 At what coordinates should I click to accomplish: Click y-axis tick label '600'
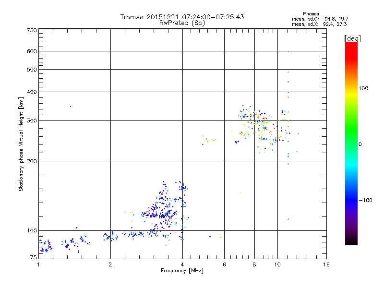[x=32, y=51]
